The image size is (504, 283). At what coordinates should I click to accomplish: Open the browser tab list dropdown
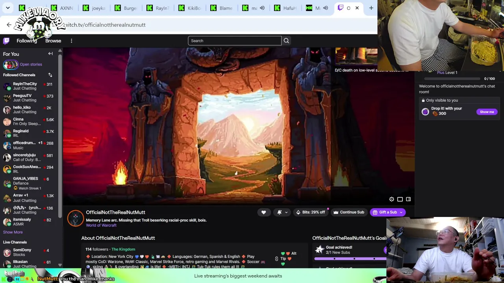pos(7,8)
